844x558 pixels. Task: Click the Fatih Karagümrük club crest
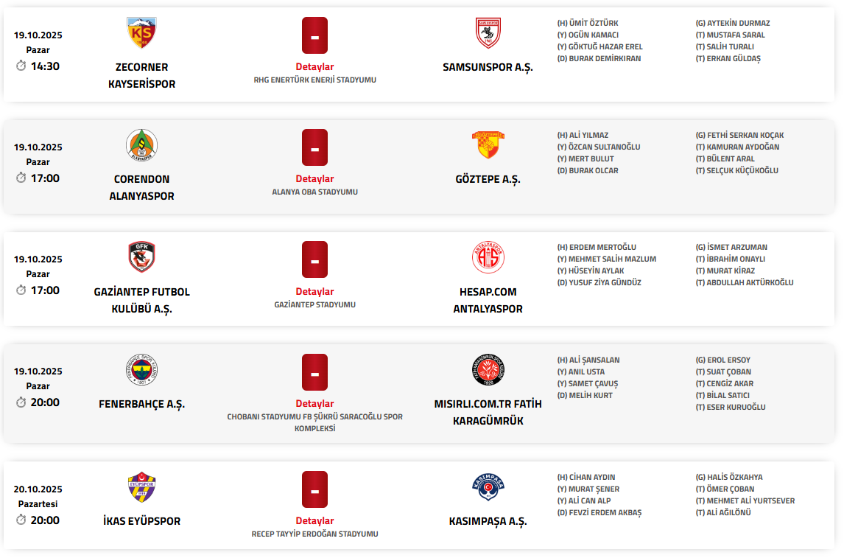[x=488, y=369]
